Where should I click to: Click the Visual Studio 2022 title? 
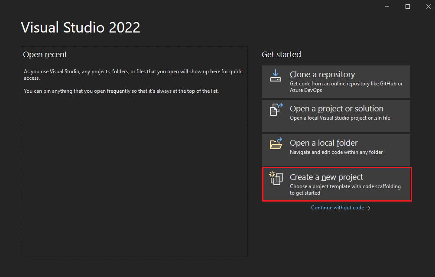pos(81,27)
